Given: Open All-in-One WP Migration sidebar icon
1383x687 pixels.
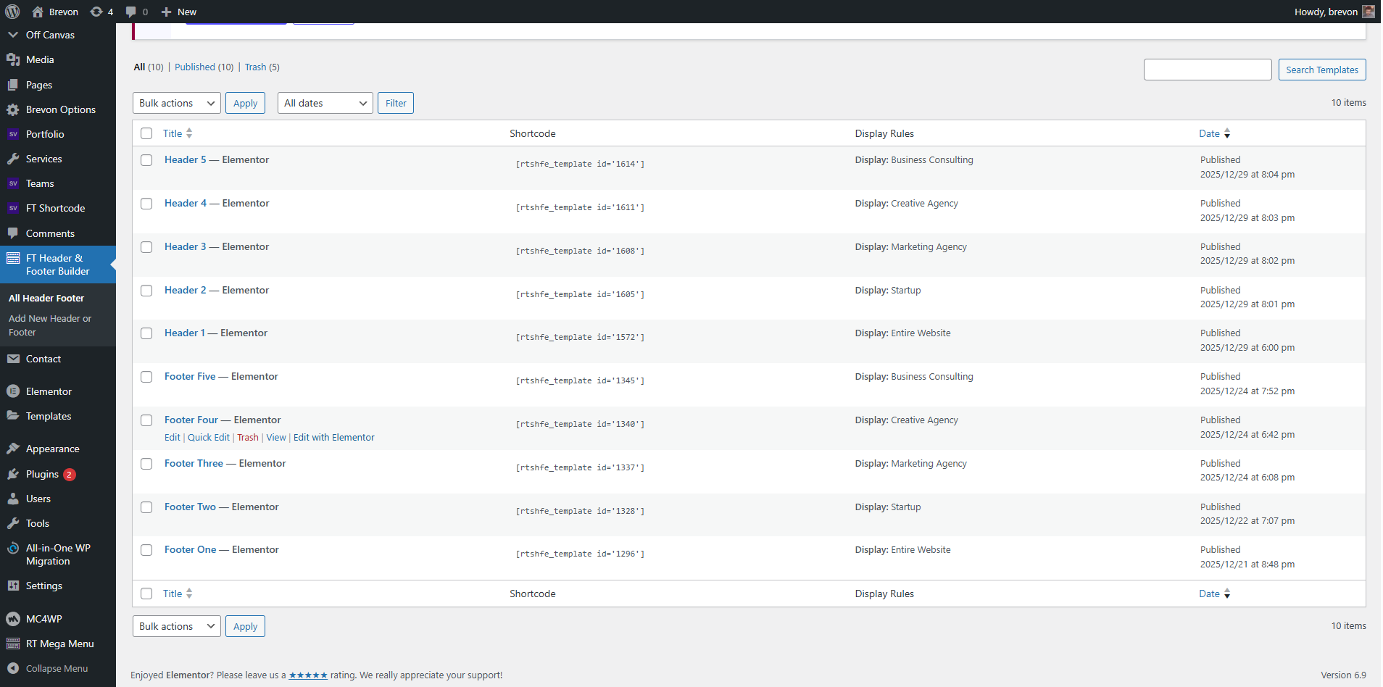Looking at the screenshot, I should click(x=13, y=549).
